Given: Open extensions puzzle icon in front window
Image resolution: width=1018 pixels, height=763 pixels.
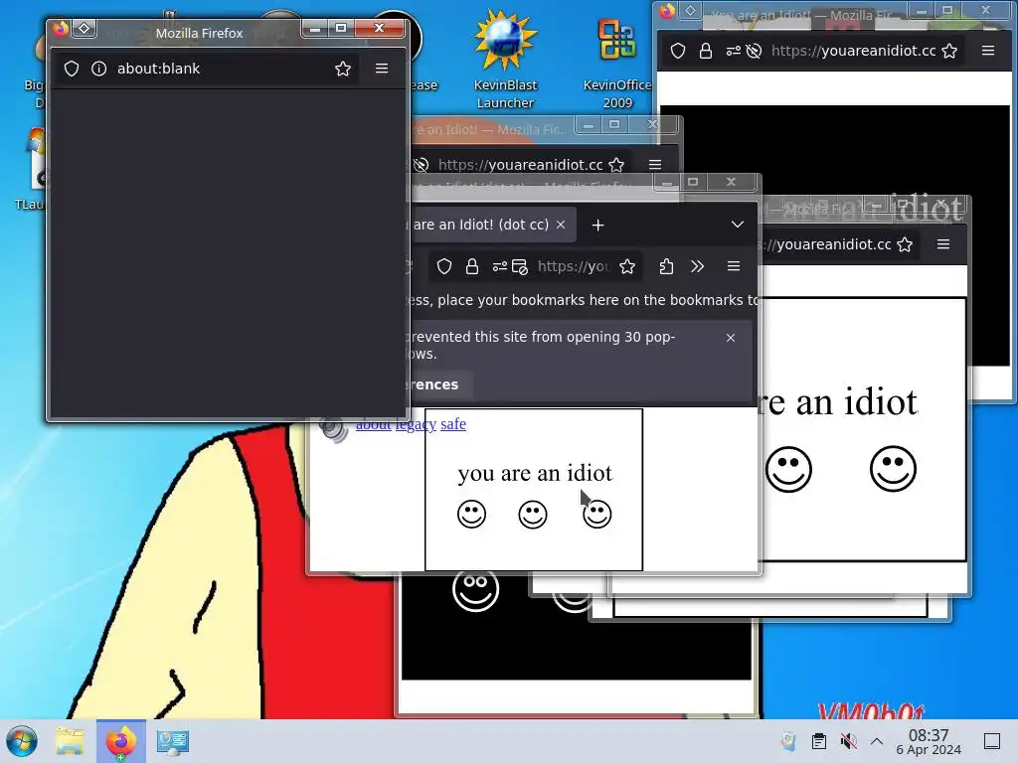Looking at the screenshot, I should [666, 266].
